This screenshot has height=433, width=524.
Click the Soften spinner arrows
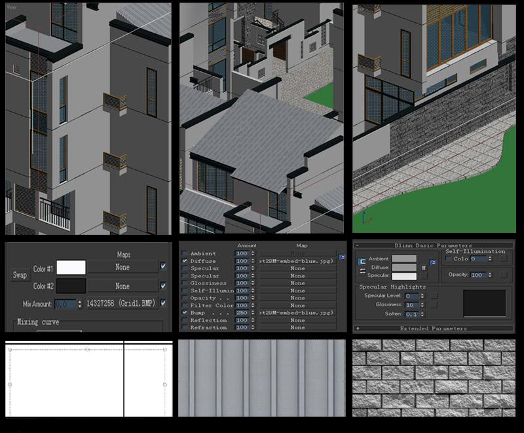(x=422, y=314)
